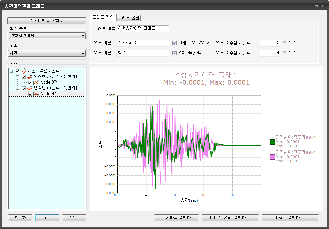
Task: Click the function icon beside 시간이력결과함수
Action: [x=24, y=71]
